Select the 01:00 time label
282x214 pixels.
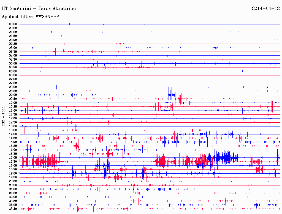coord(13,32)
